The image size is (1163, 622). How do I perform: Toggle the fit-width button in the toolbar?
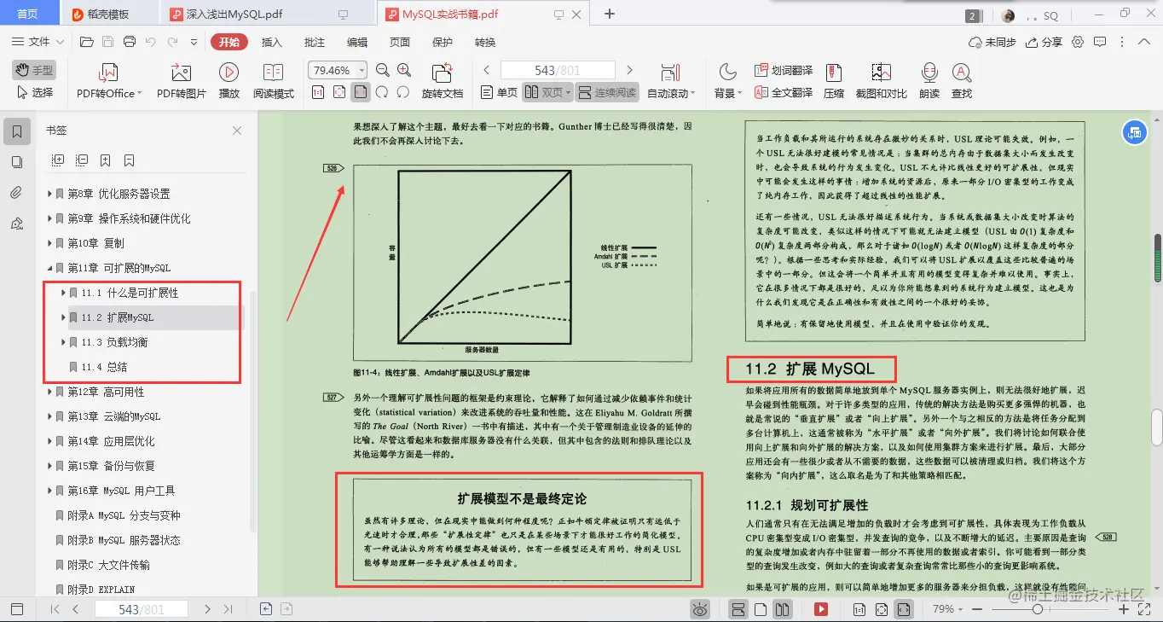click(x=361, y=92)
